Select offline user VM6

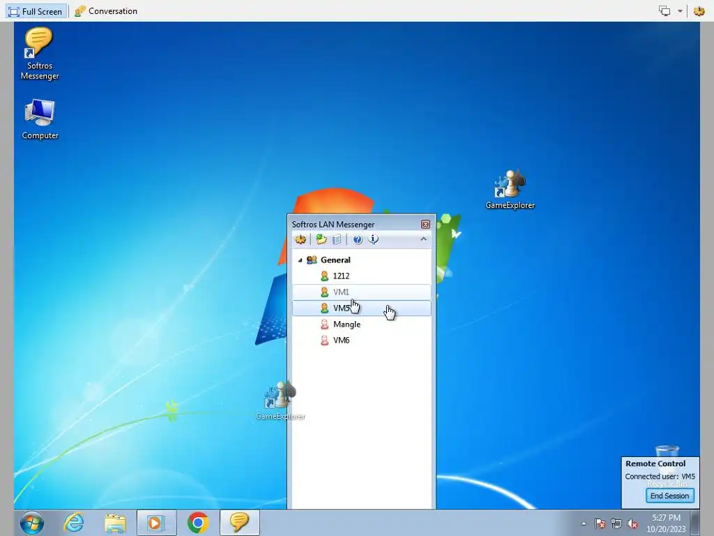click(362, 341)
